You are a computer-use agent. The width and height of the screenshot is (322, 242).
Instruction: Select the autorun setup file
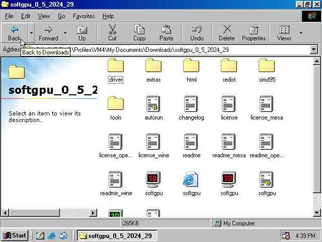153,109
